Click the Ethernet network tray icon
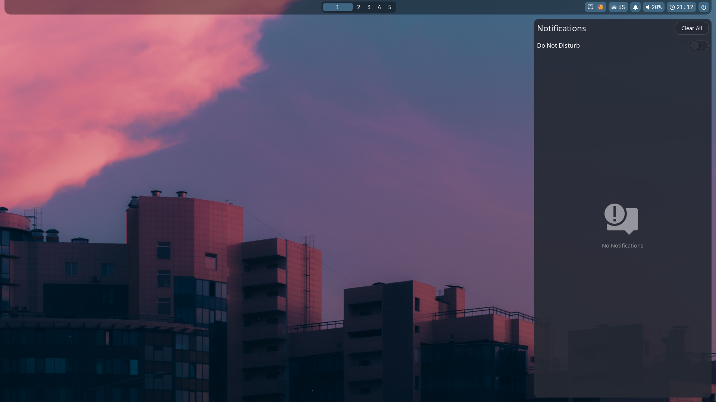716x402 pixels. point(590,7)
